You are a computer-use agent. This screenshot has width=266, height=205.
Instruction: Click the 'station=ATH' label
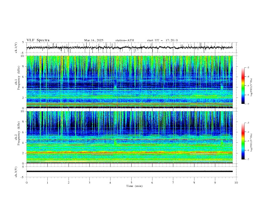tap(125, 40)
